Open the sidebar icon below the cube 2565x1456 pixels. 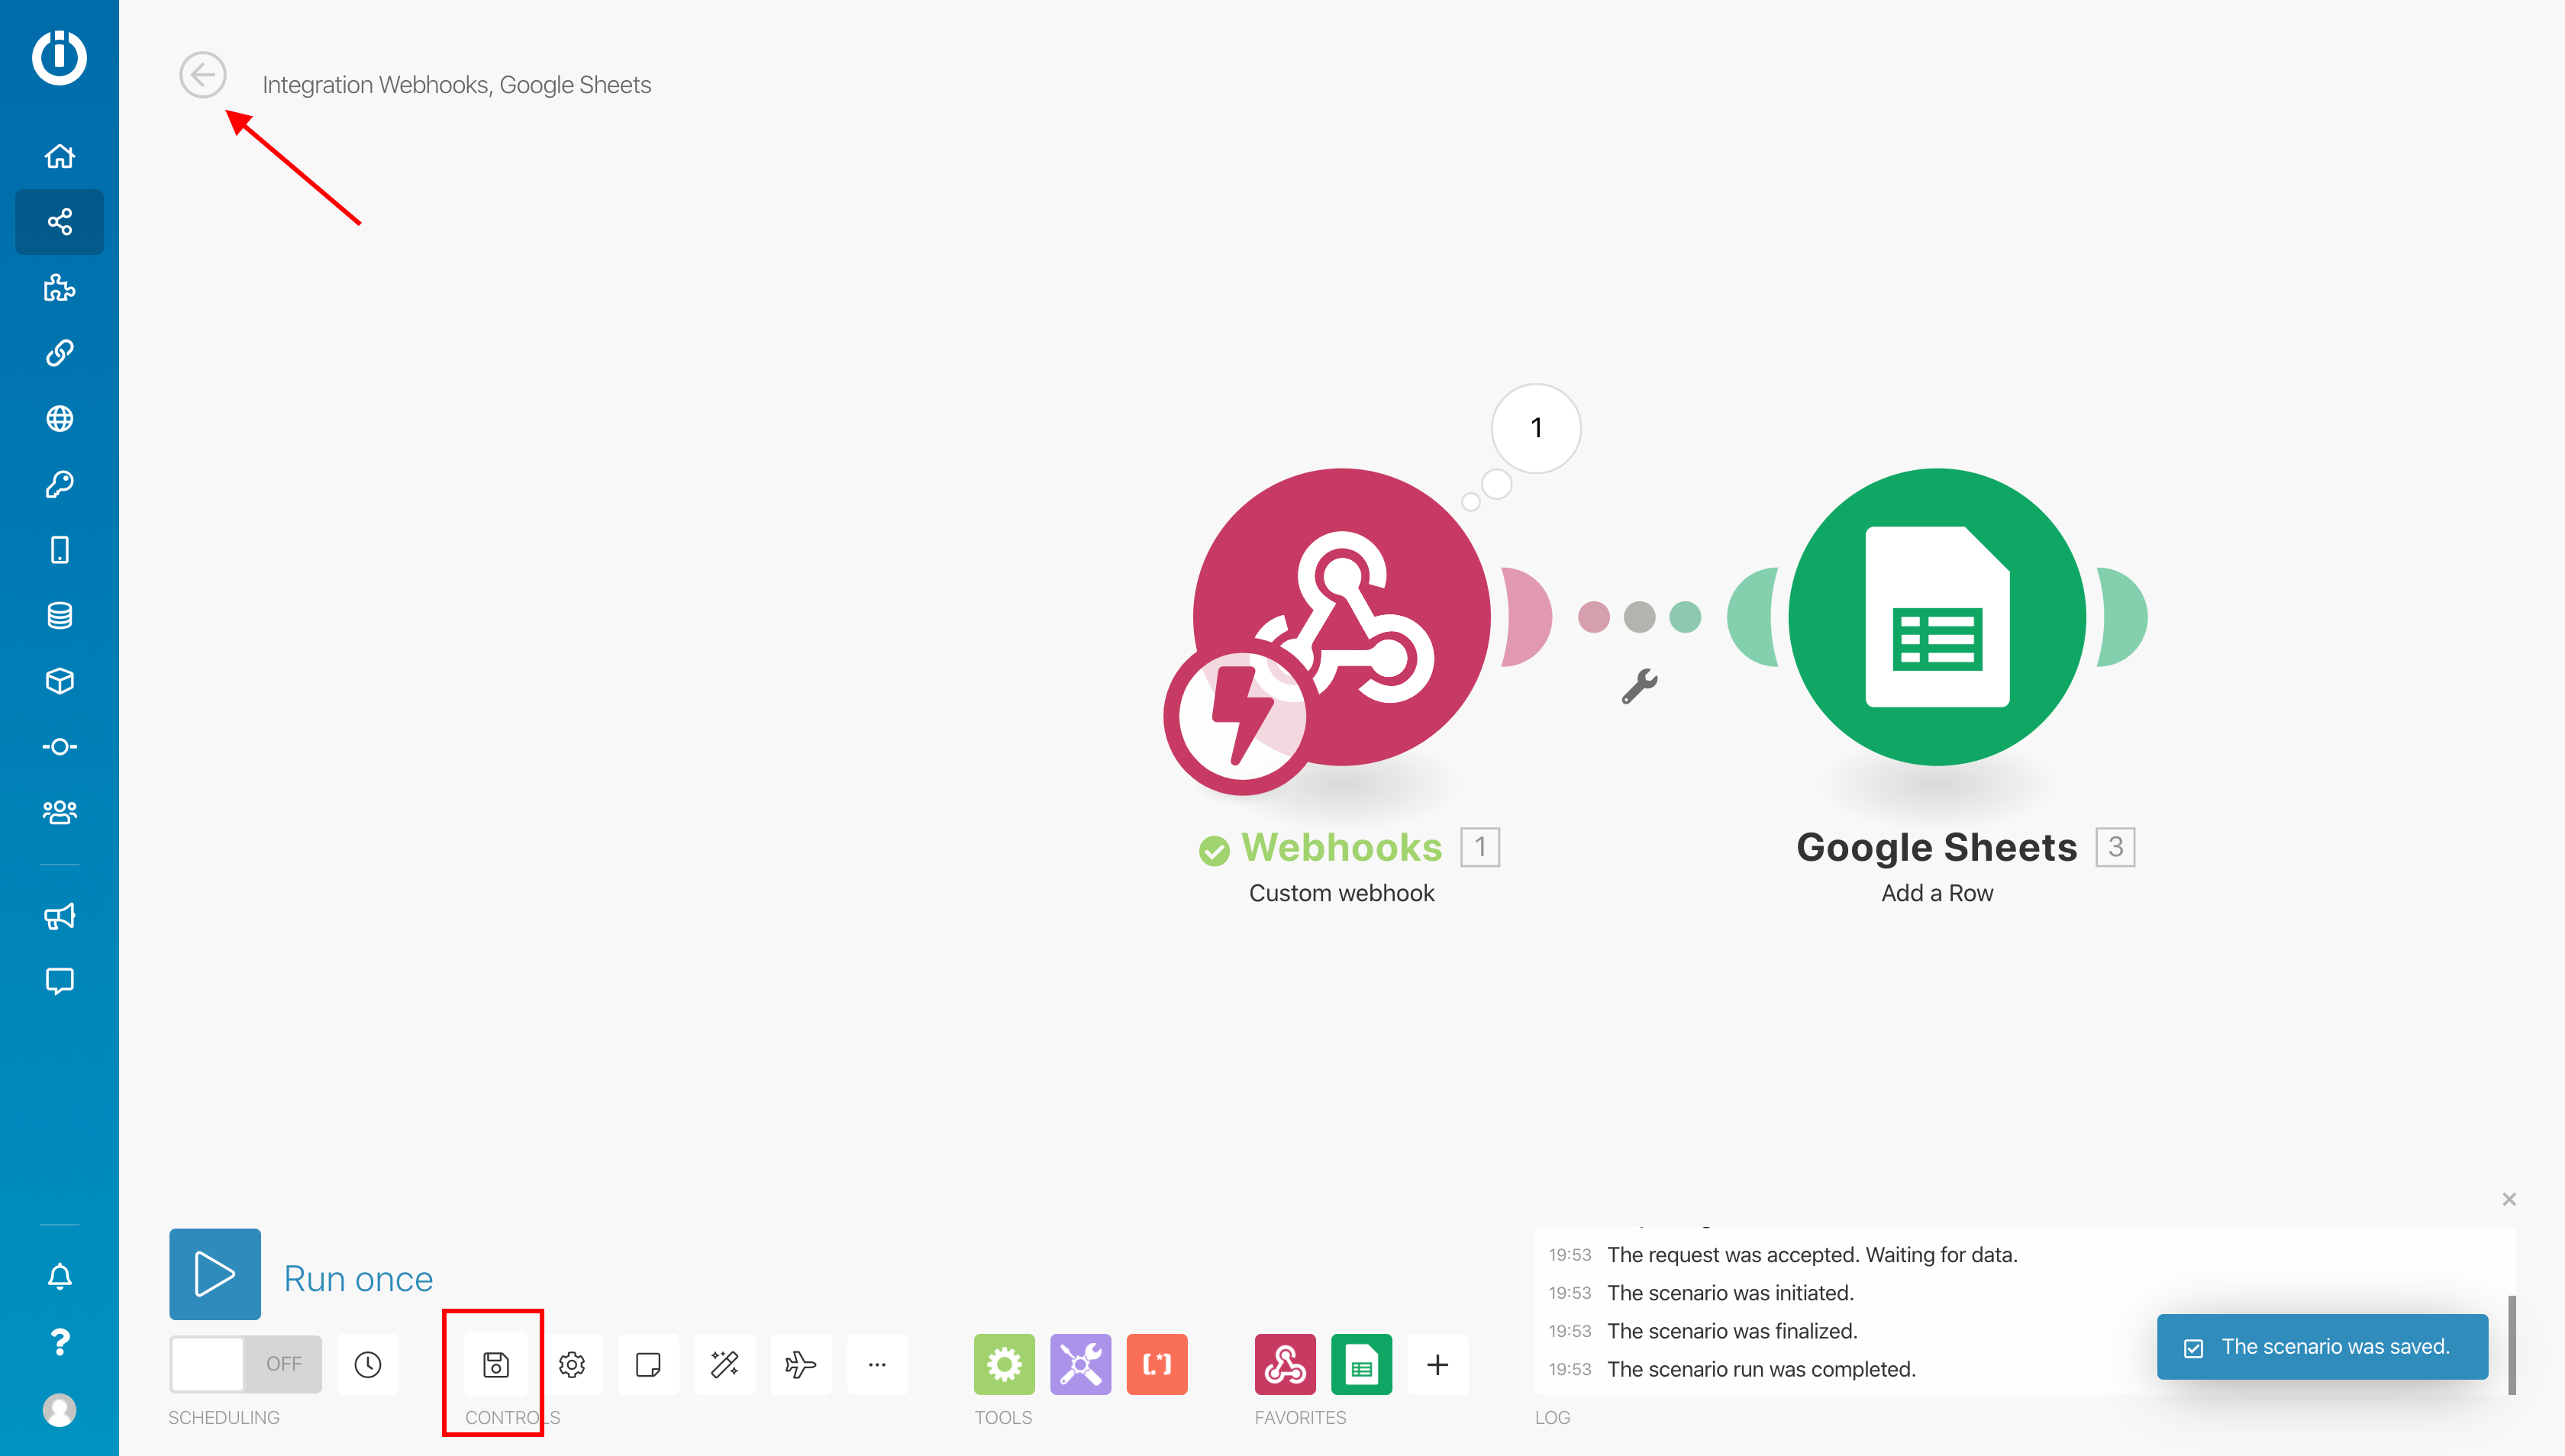(x=59, y=747)
